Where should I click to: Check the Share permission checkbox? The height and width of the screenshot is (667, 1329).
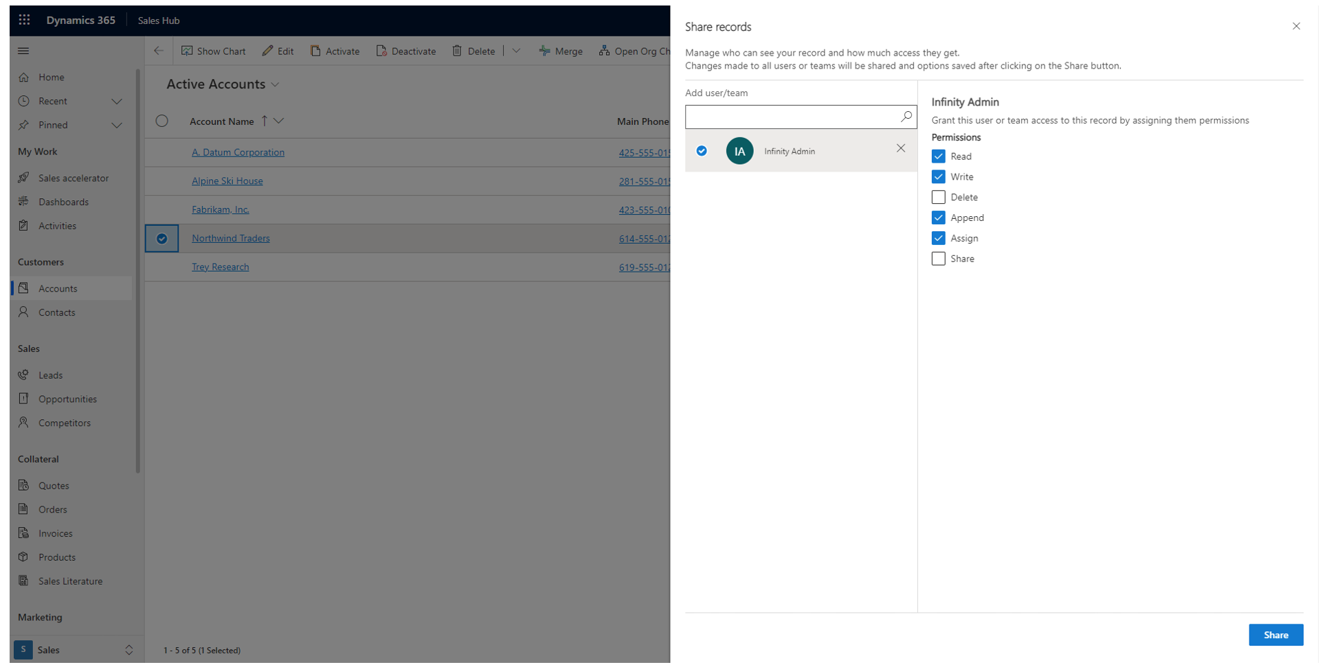click(938, 259)
